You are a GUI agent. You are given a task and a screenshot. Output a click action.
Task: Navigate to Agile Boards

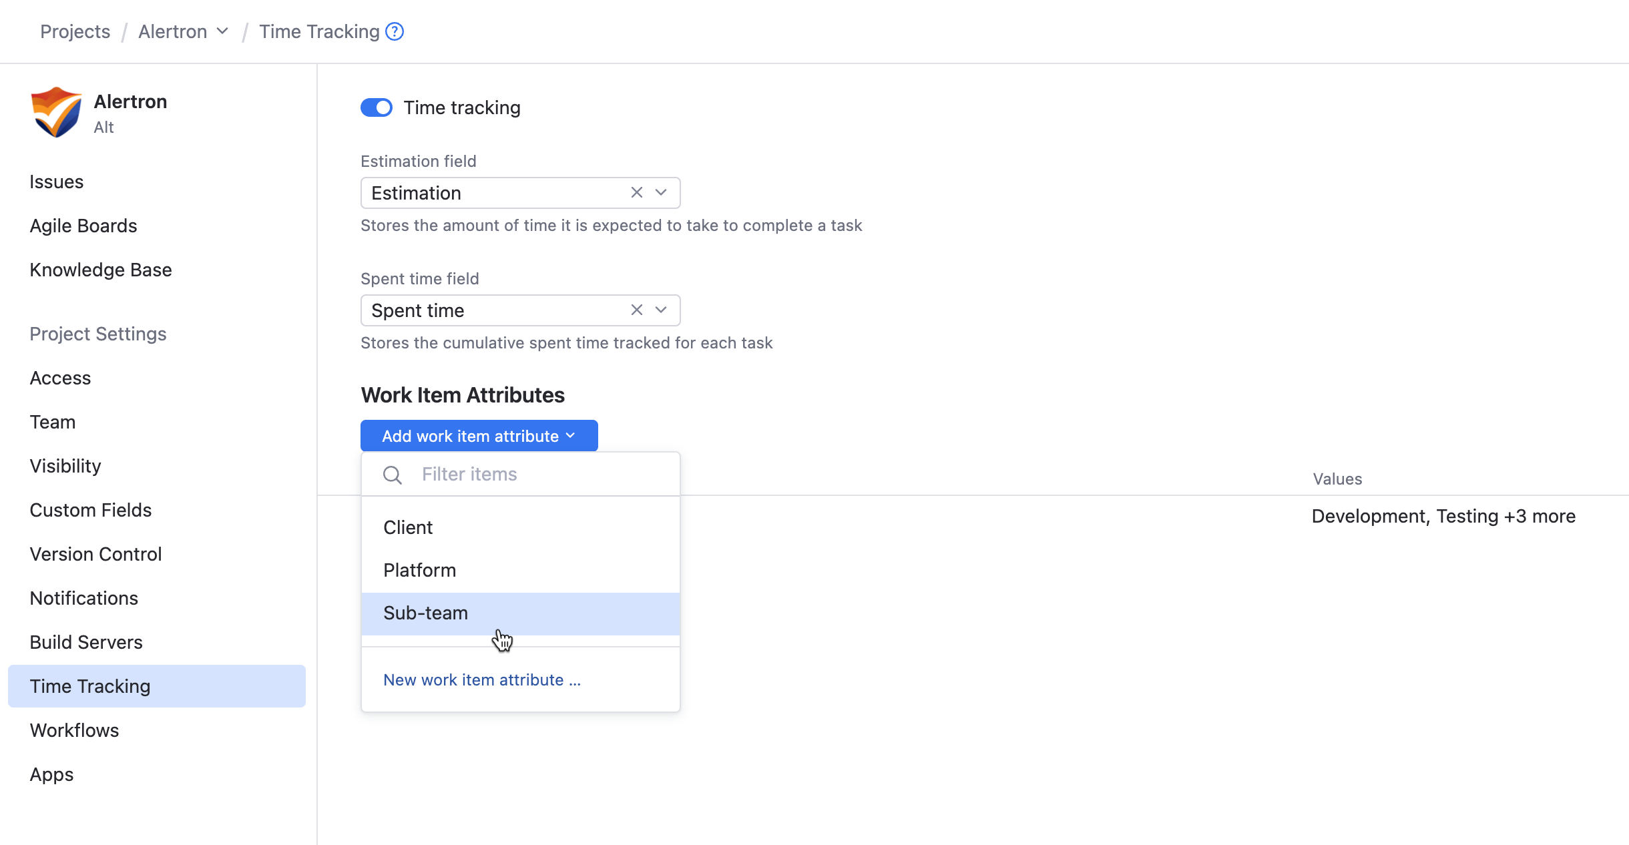pyautogui.click(x=83, y=226)
